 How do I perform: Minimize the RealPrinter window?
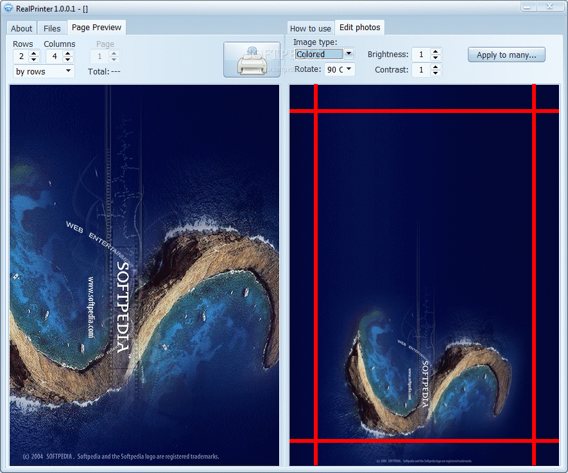point(528,6)
